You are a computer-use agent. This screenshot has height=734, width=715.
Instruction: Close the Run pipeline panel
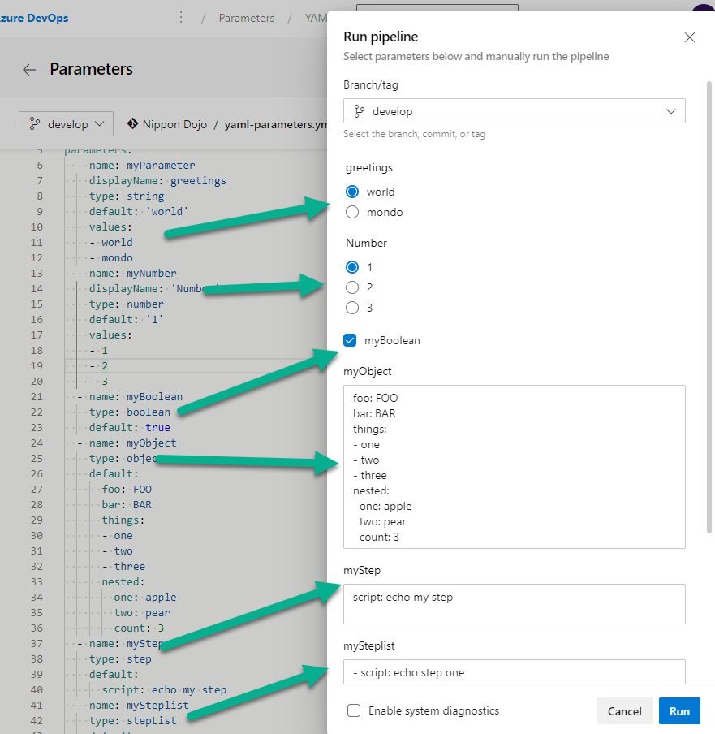click(x=690, y=37)
